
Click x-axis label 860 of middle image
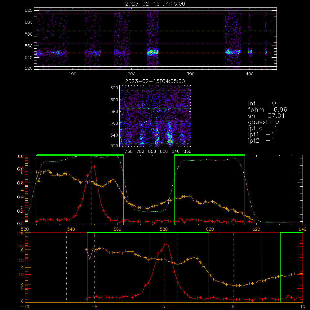click(188, 152)
